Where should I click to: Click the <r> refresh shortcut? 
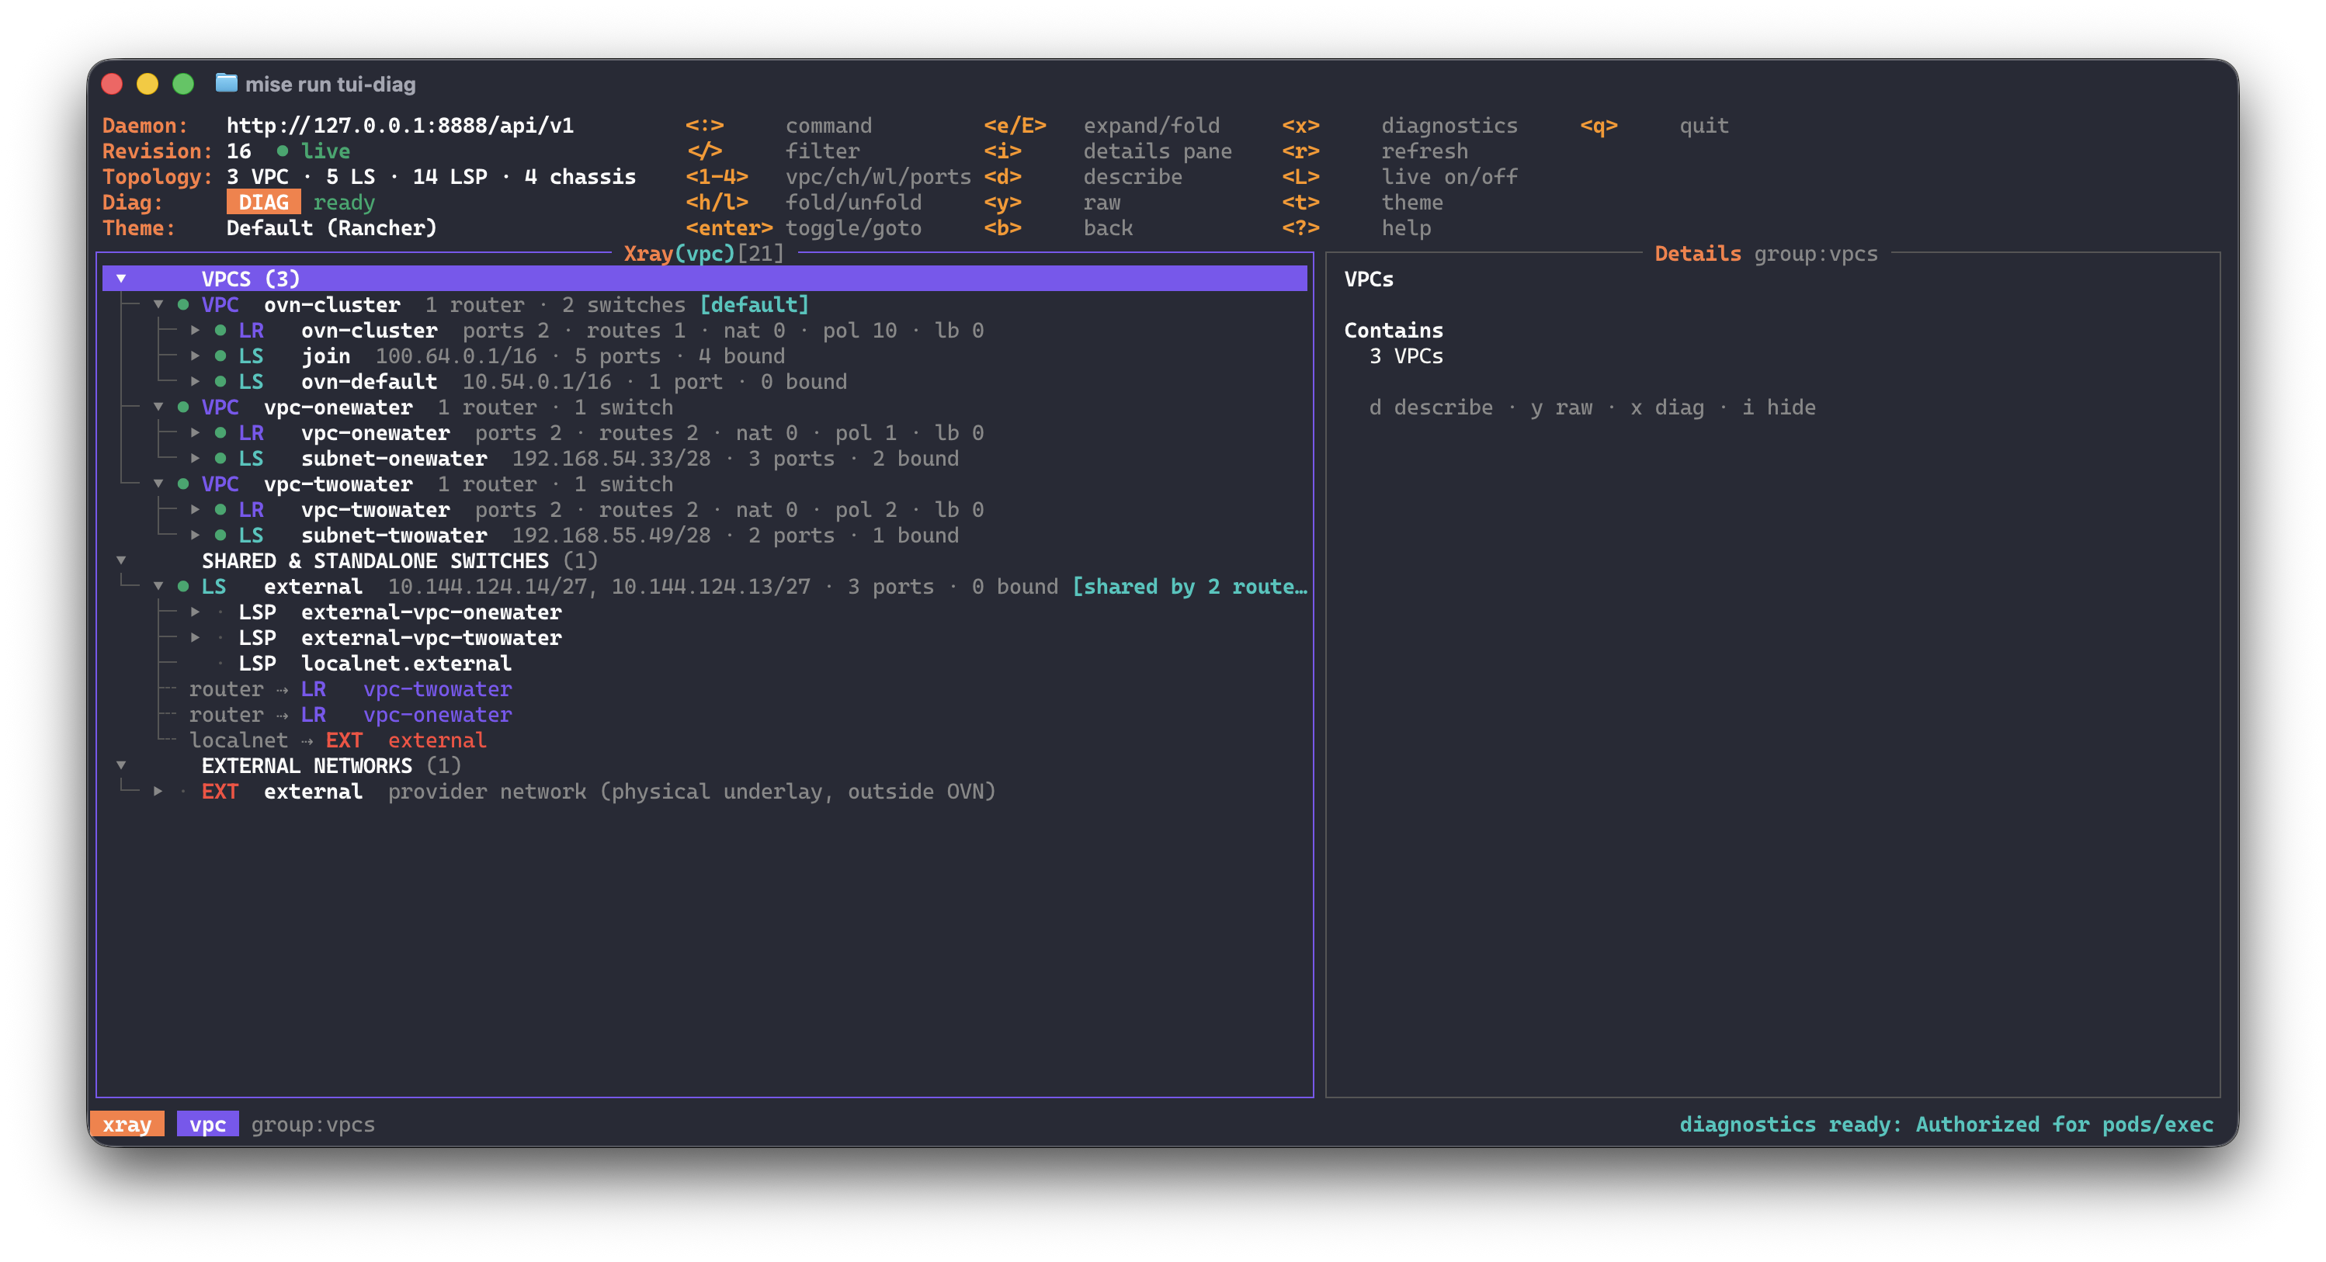click(1375, 151)
